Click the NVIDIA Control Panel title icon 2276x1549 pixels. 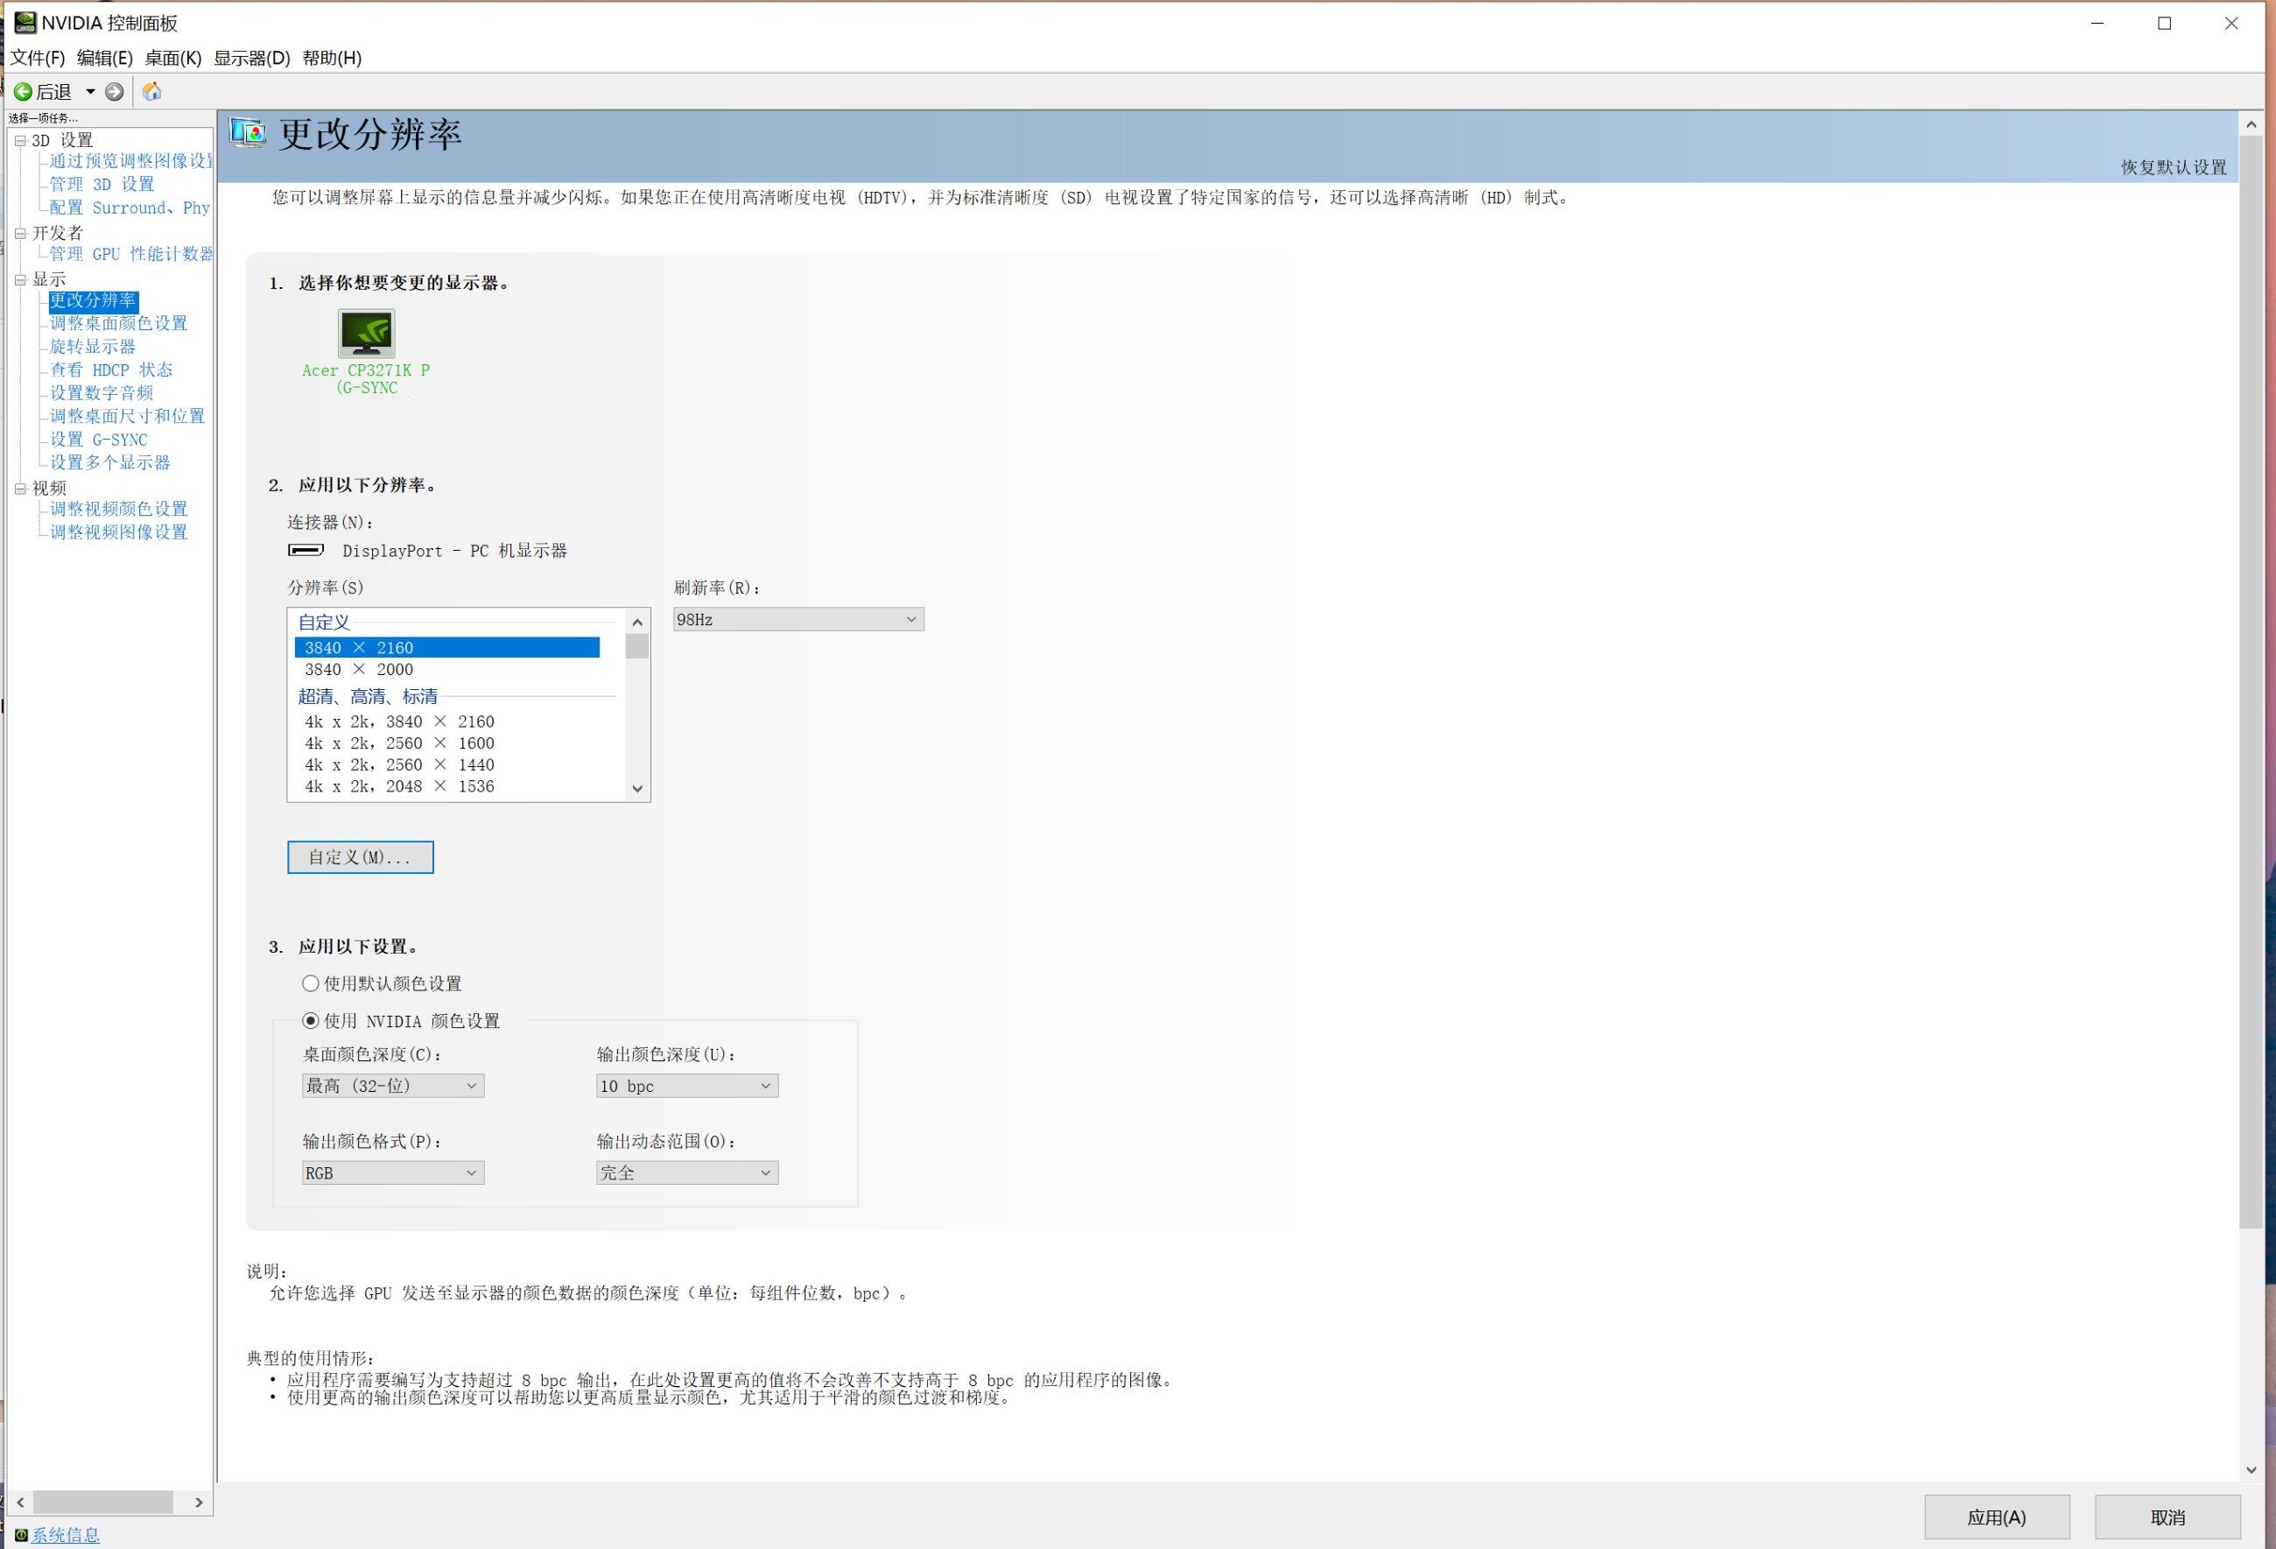(x=24, y=22)
